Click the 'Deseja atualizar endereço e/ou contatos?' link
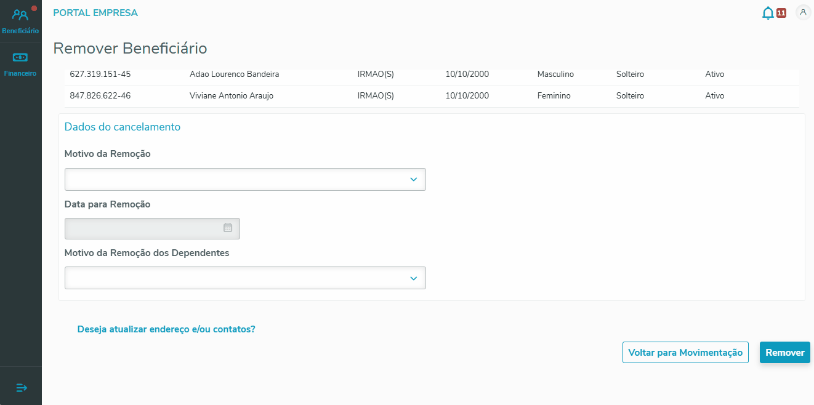Screen dimensions: 814x405 coord(166,329)
